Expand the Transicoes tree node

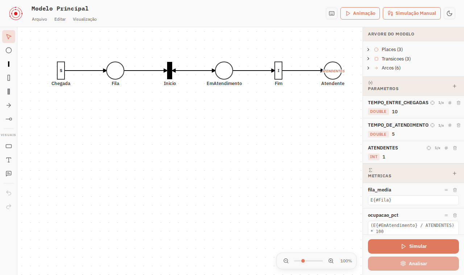point(368,59)
